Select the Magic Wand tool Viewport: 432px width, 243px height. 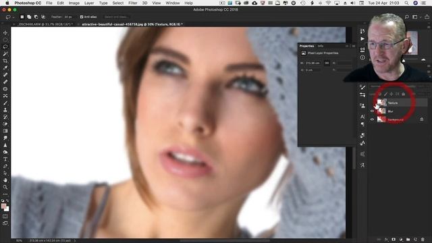(x=5, y=54)
